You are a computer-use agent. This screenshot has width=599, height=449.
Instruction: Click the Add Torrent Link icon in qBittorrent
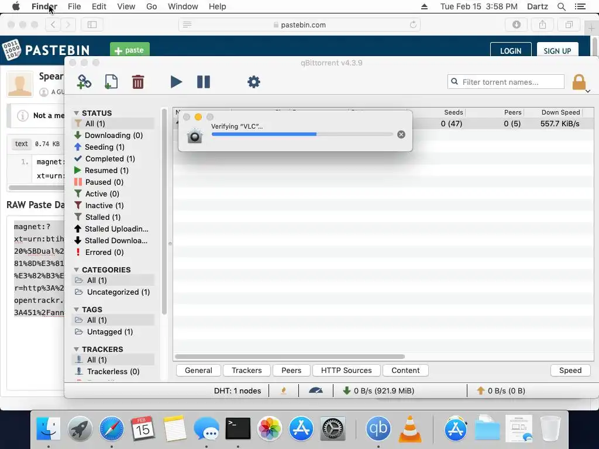(84, 82)
